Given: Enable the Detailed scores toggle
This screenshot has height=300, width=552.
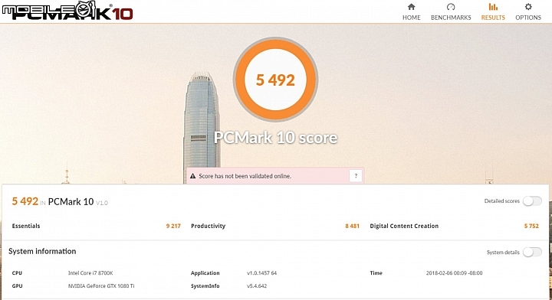Looking at the screenshot, I should (x=532, y=201).
